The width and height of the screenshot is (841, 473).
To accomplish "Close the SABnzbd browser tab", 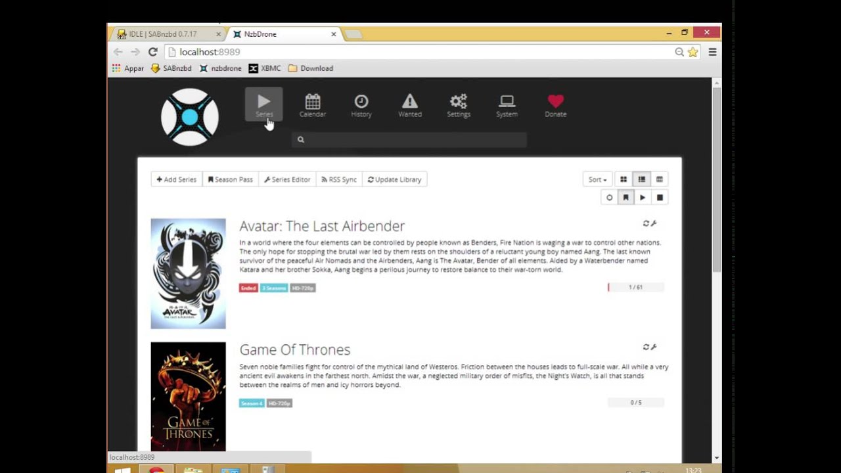I will pyautogui.click(x=218, y=34).
